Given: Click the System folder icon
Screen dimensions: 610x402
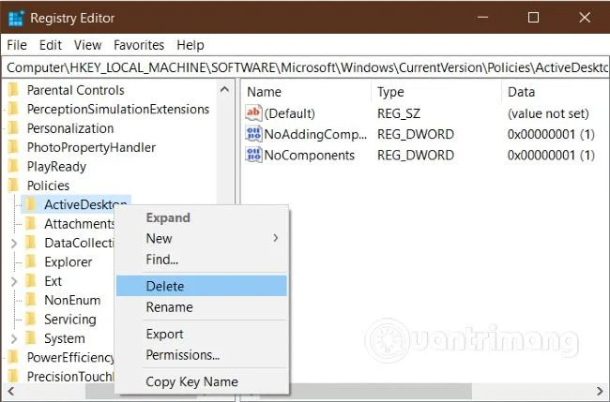Looking at the screenshot, I should [31, 338].
